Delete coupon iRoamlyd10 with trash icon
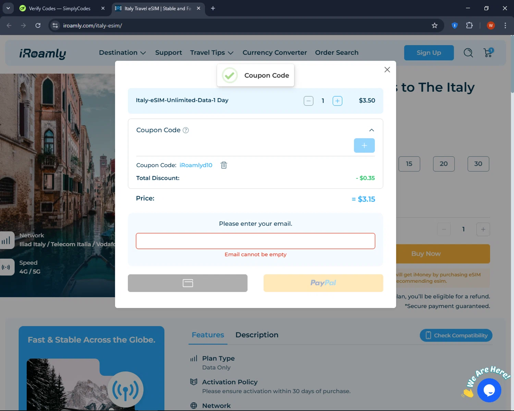Viewport: 514px width, 411px height. (224, 165)
